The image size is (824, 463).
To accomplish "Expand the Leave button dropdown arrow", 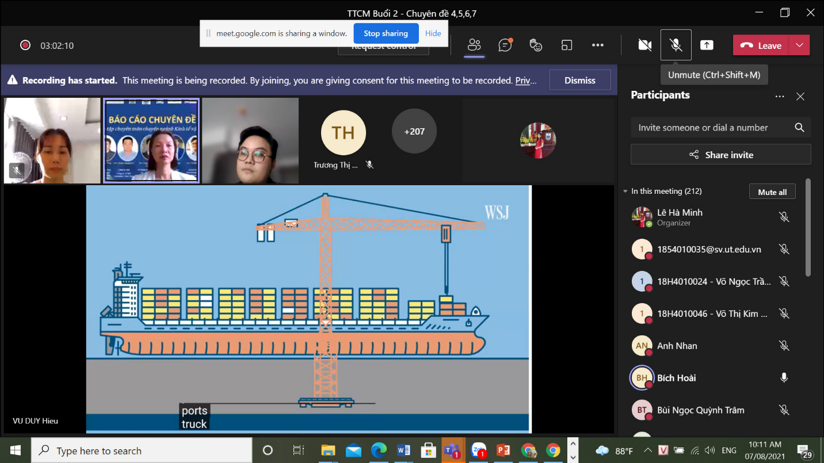I will (x=799, y=45).
